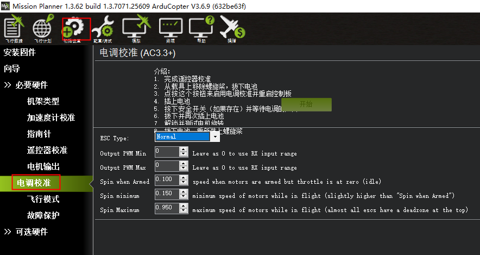Image resolution: width=480 pixels, height=255 pixels.
Task: Click the Mission Planner title bar logo
Action: point(5,6)
